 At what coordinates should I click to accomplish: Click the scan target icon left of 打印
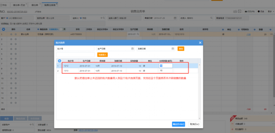click(x=240, y=11)
